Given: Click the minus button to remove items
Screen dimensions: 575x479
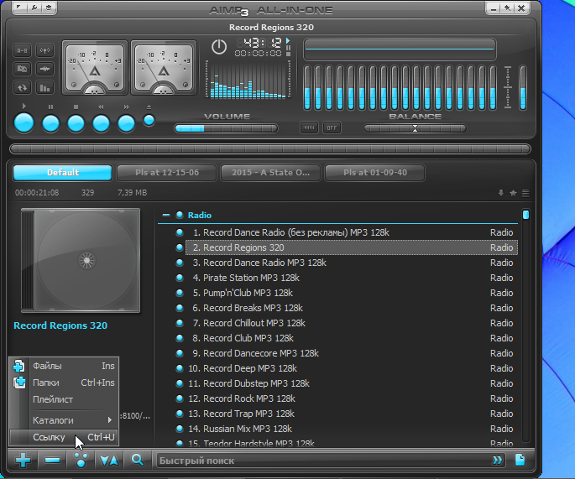Looking at the screenshot, I should tap(52, 461).
